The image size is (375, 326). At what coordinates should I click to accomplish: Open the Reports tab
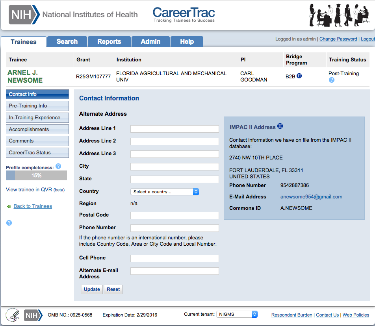(x=109, y=42)
